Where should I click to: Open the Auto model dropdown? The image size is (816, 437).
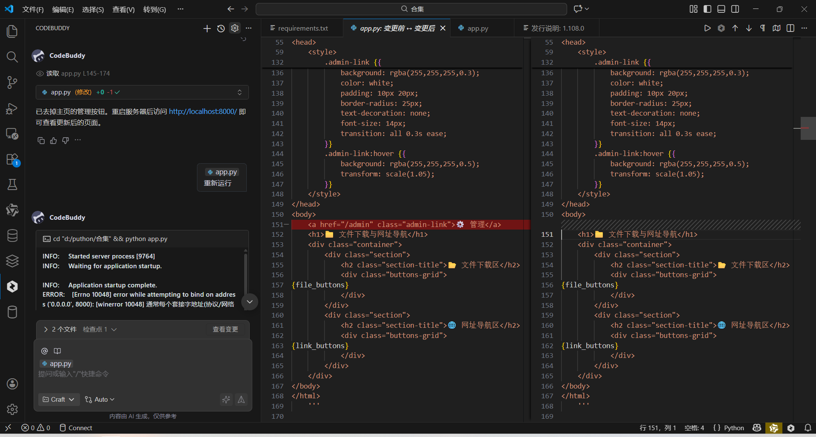(100, 400)
